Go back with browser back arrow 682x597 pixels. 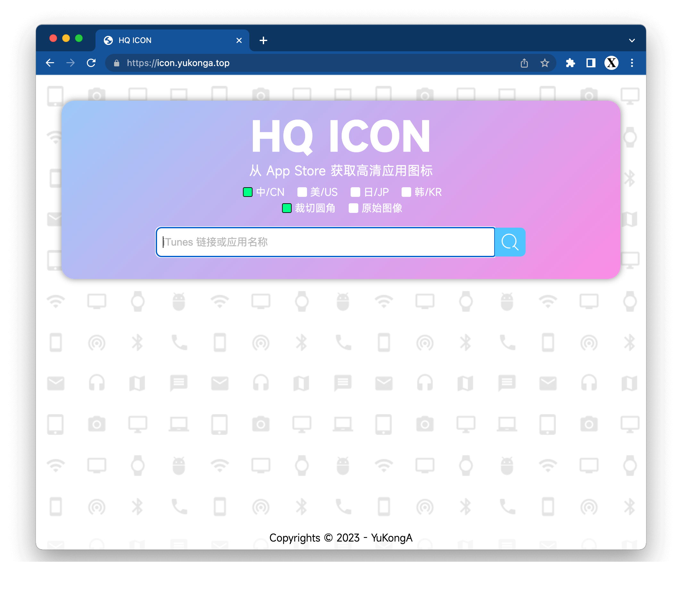tap(50, 63)
